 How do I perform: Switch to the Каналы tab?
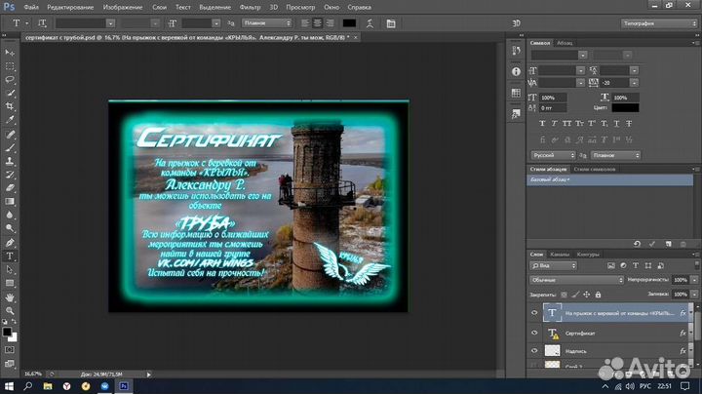click(x=560, y=255)
